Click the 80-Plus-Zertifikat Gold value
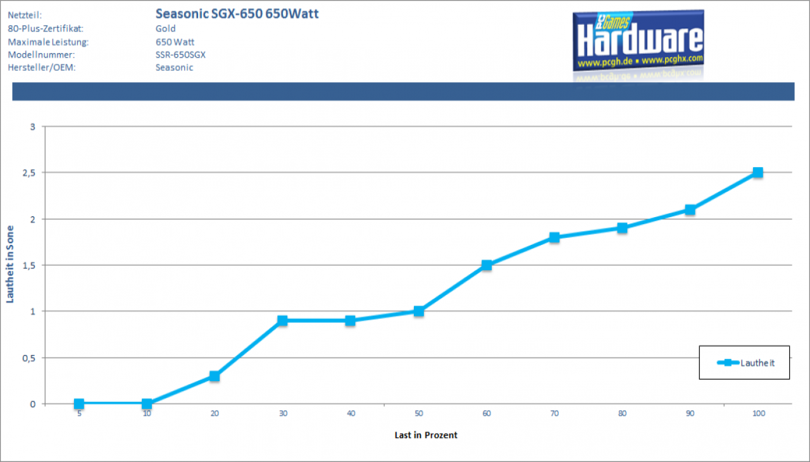Viewport: 810px width, 462px height. pos(165,28)
